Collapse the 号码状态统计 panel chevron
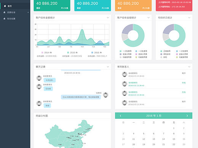 tap(189, 17)
